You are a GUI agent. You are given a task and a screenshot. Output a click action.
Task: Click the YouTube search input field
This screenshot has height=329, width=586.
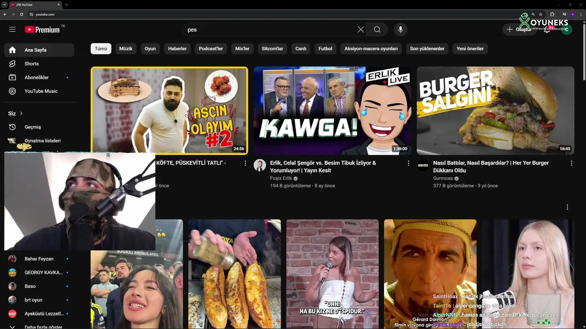pyautogui.click(x=270, y=30)
